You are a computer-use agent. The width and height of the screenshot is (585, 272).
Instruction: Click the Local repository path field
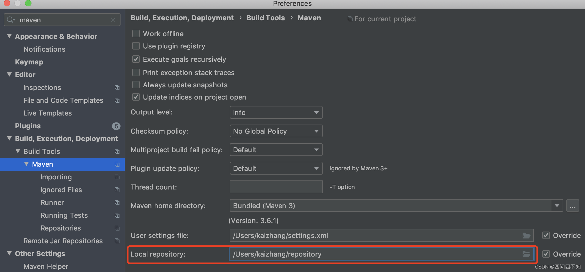click(381, 254)
